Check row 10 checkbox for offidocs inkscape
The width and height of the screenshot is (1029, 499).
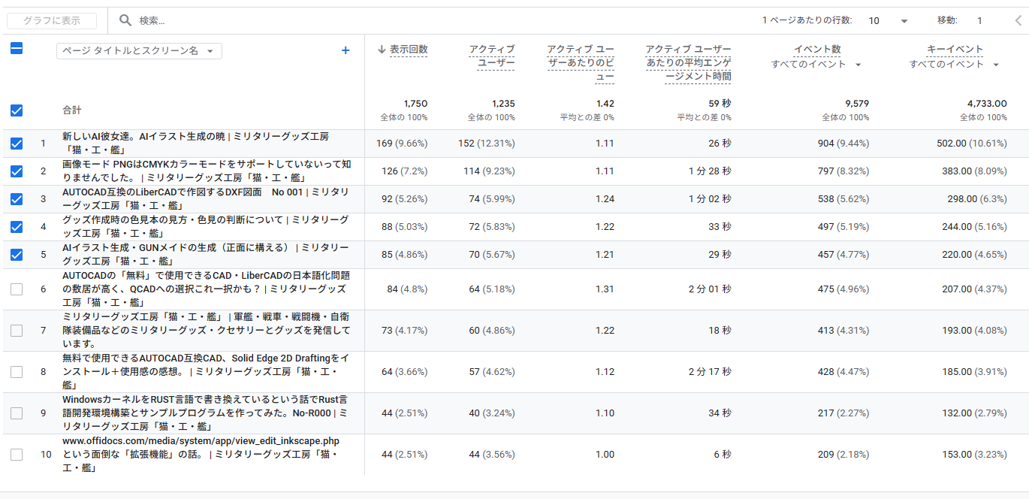17,455
